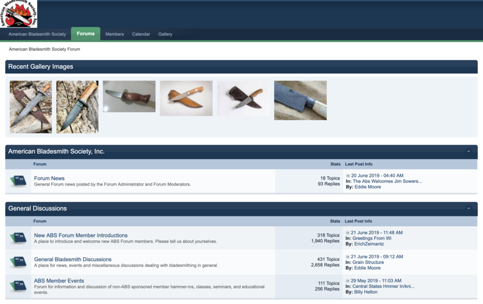Image resolution: width=483 pixels, height=304 pixels.
Task: Click the date 21 June 2019 - 09:12 AM
Action: pyautogui.click(x=377, y=256)
